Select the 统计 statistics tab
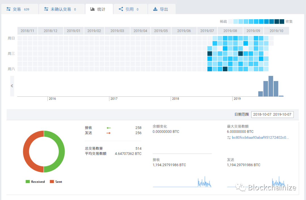This screenshot has height=200, width=306. coord(99,9)
